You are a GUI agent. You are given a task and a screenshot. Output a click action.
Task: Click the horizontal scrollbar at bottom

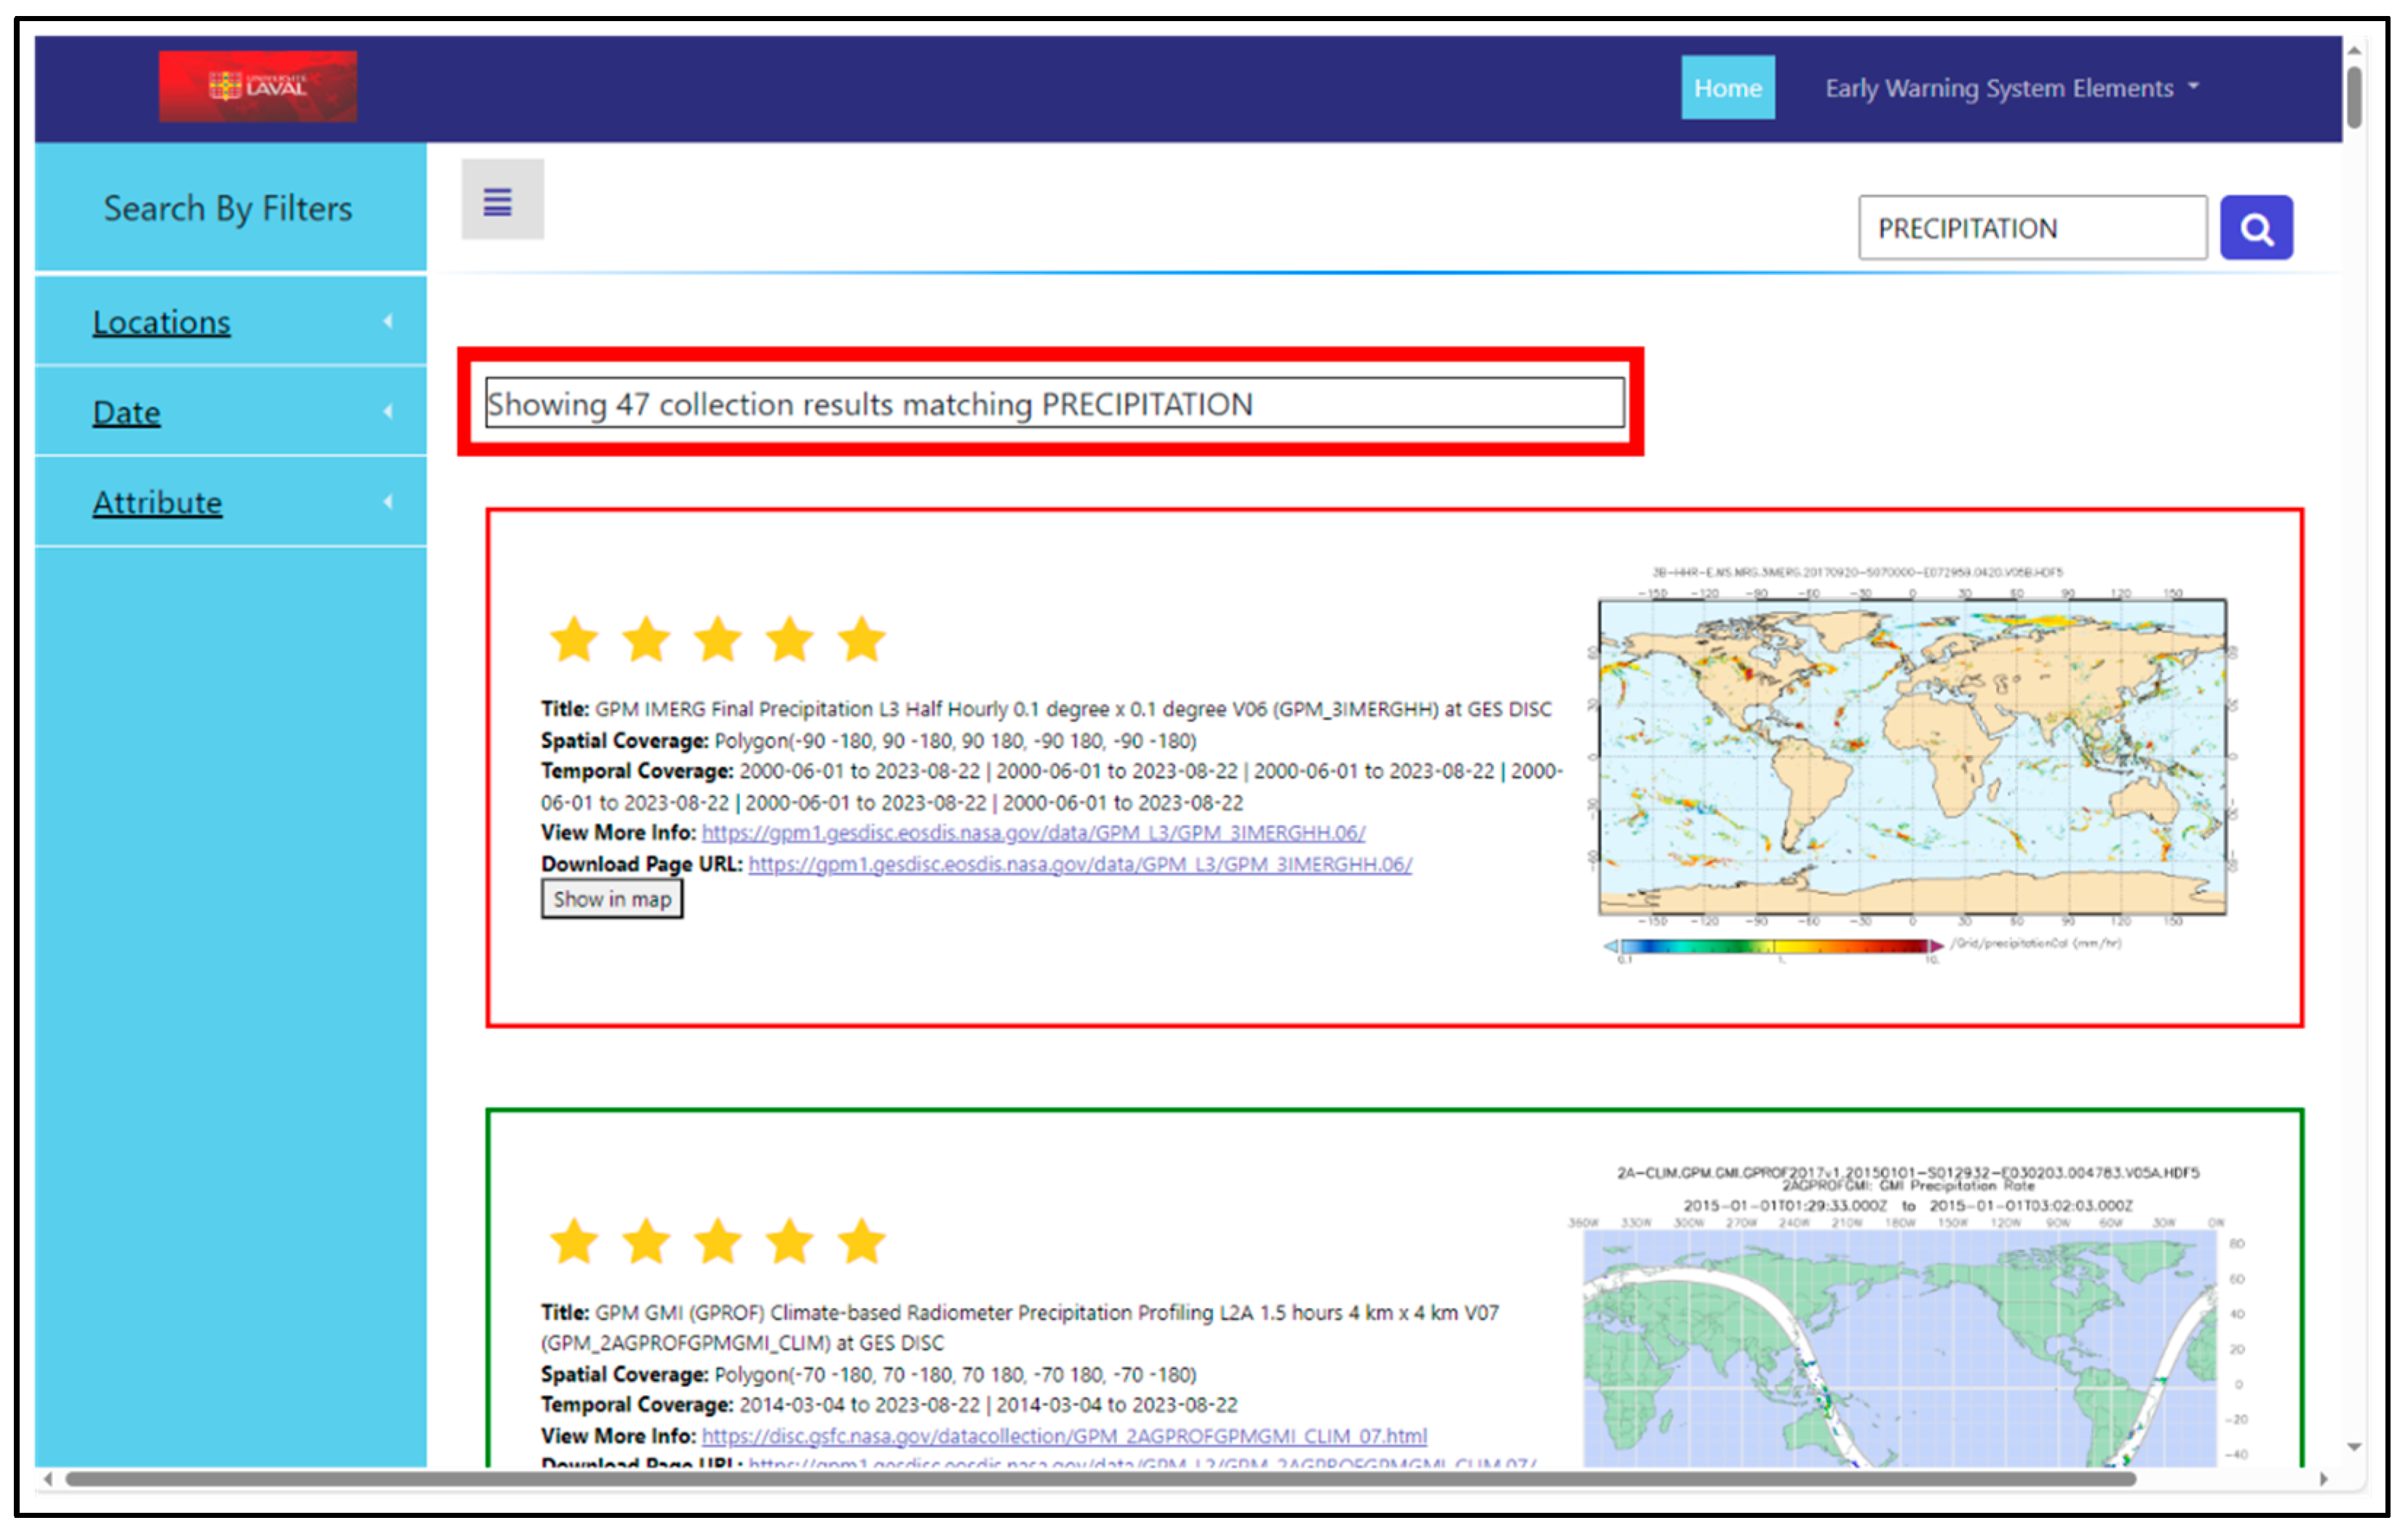pyautogui.click(x=1100, y=1479)
